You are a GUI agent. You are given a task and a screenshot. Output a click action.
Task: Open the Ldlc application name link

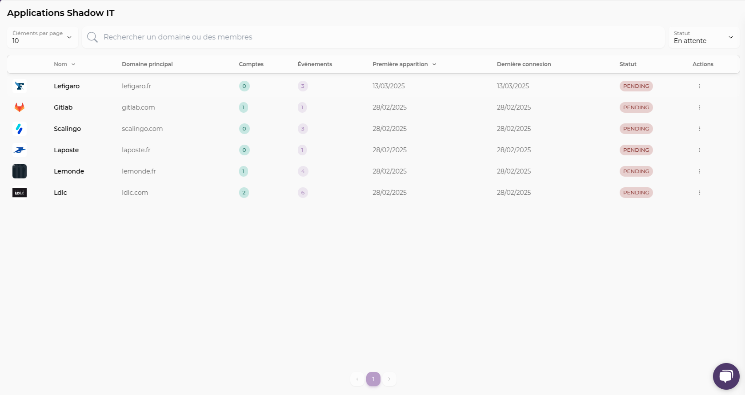point(60,193)
